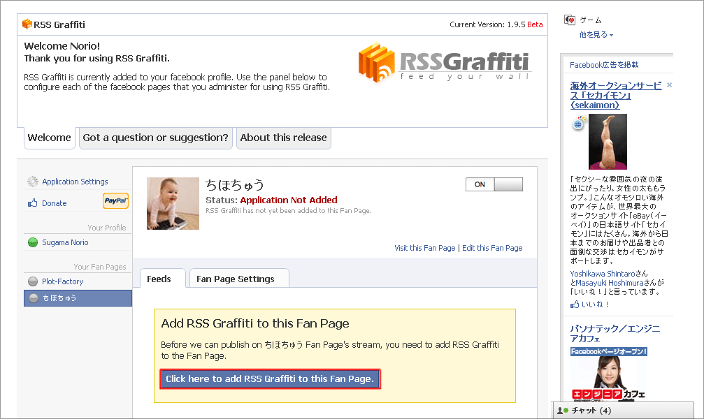Select the Feeds tab

point(162,278)
